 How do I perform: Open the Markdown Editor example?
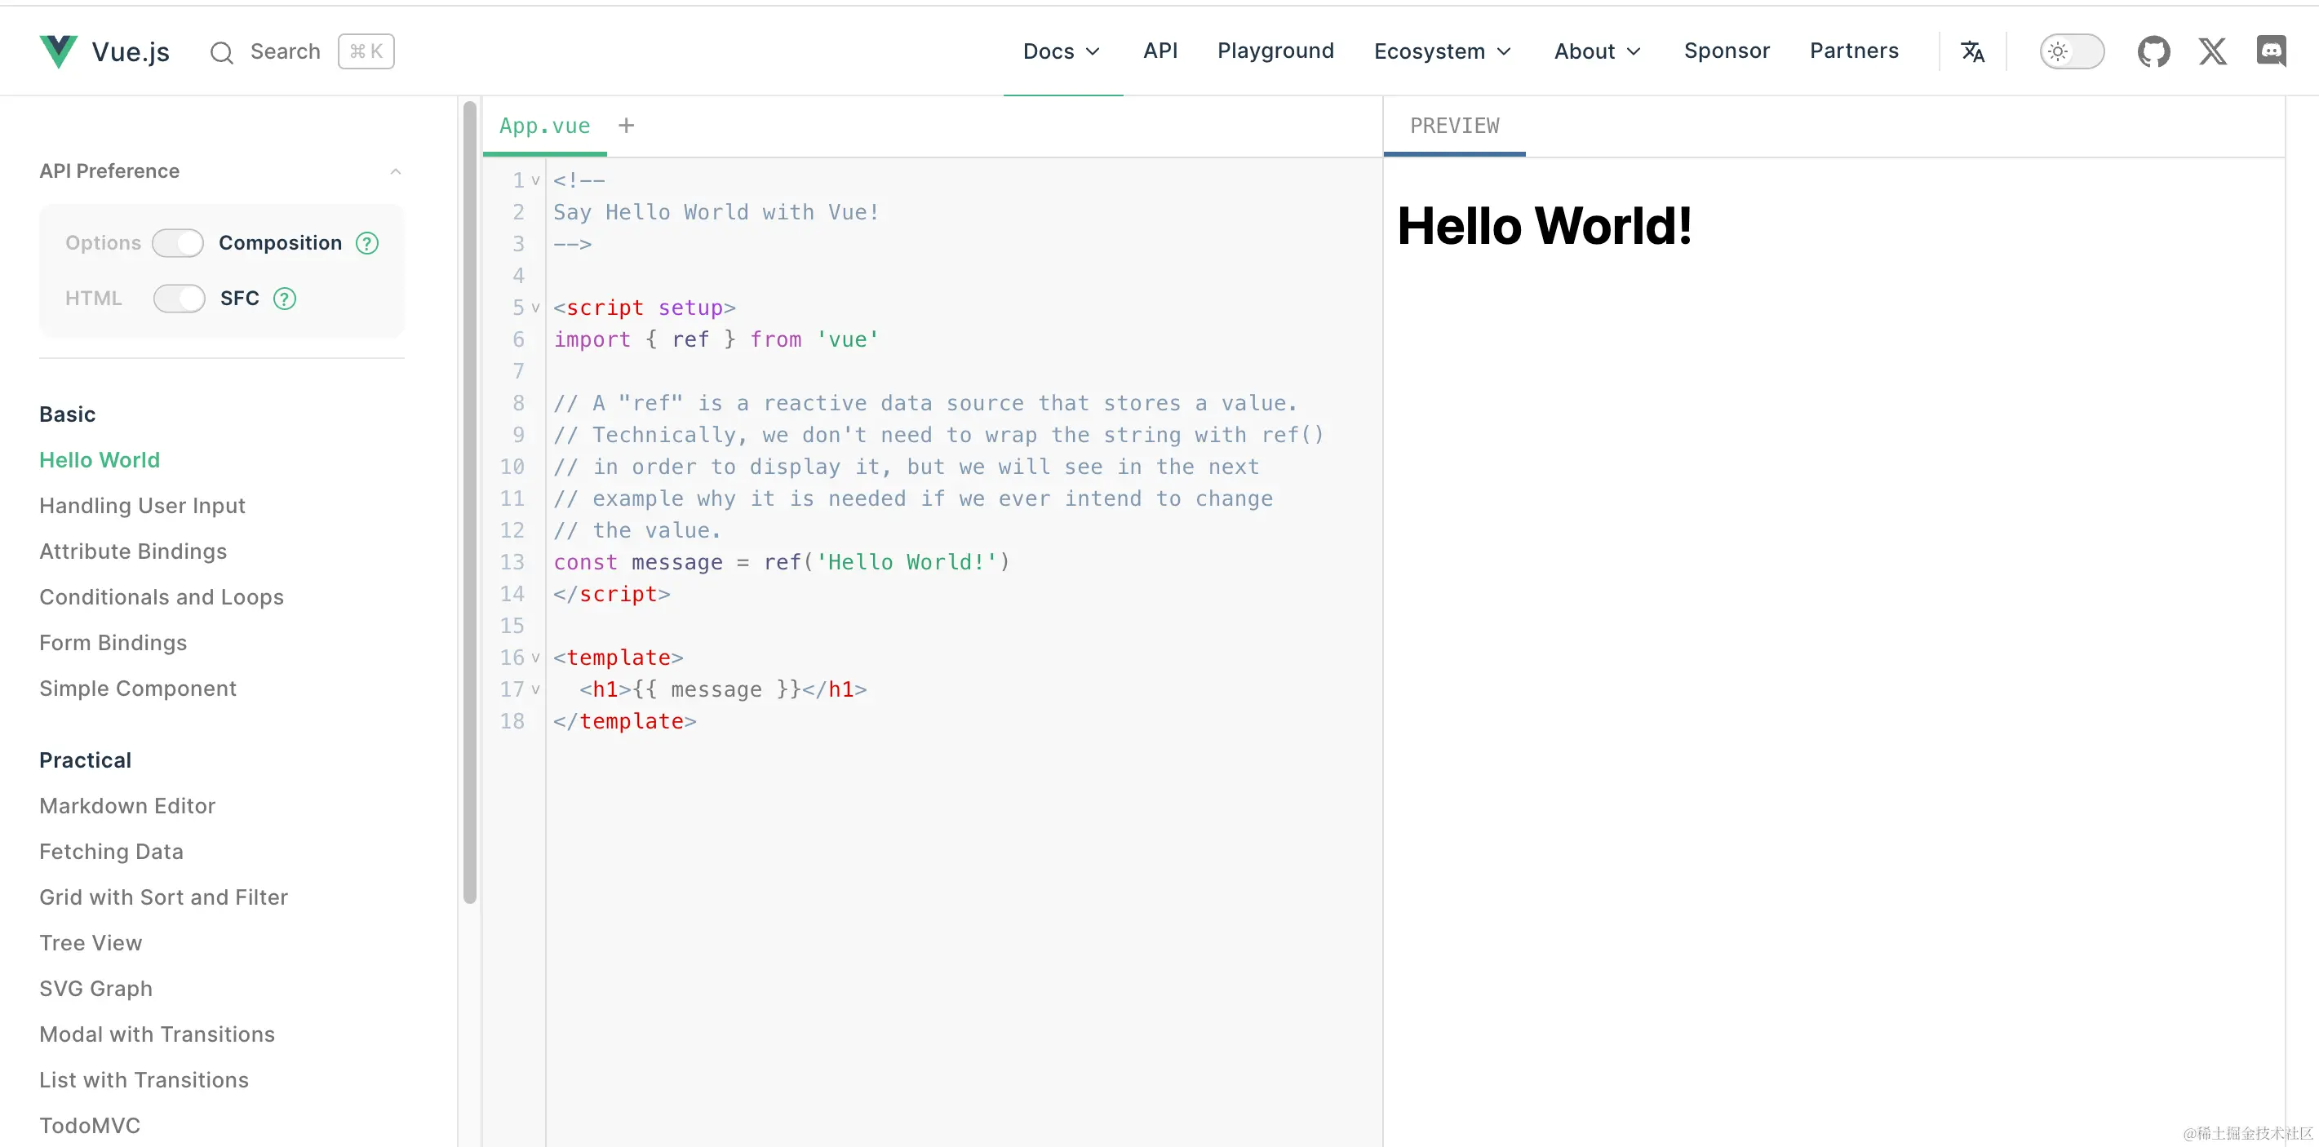[x=127, y=806]
